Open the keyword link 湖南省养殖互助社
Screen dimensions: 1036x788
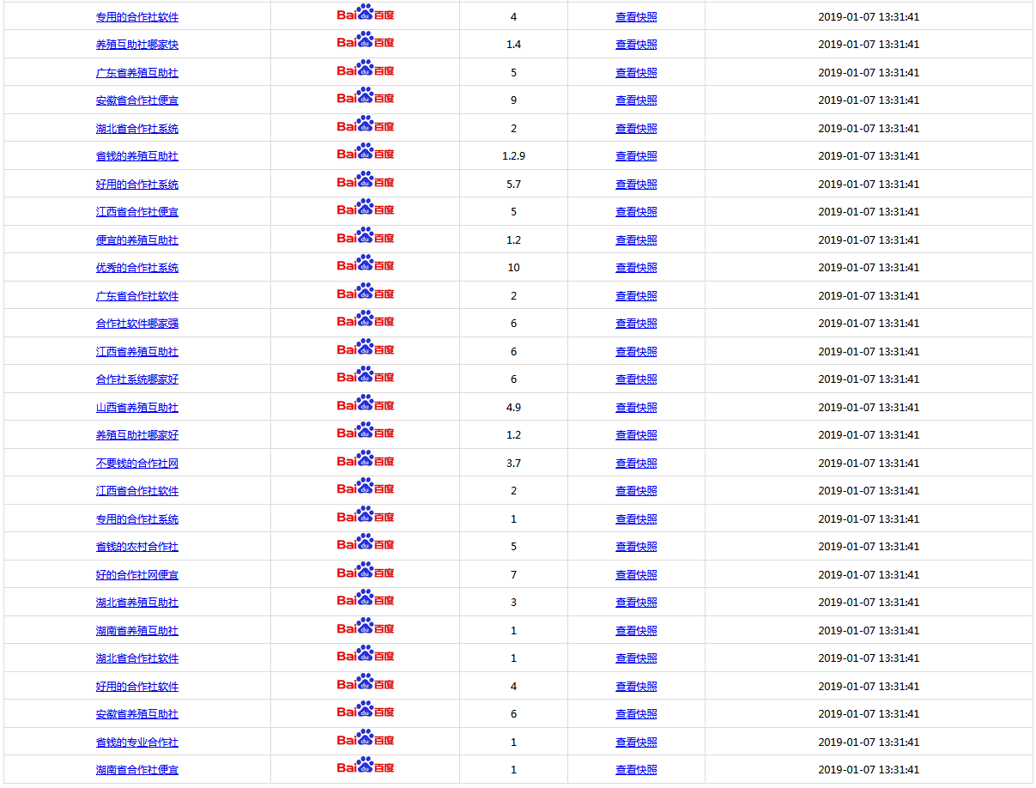[x=137, y=631]
